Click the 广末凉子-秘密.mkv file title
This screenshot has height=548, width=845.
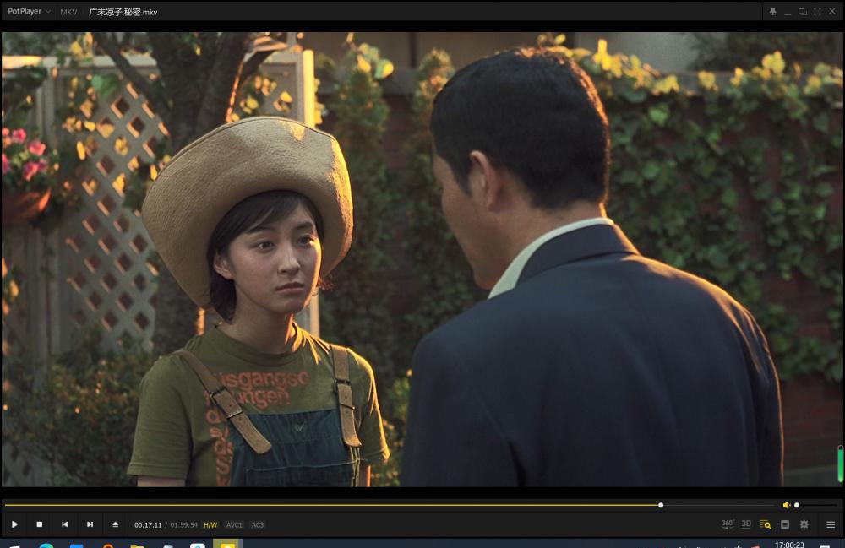click(x=123, y=12)
